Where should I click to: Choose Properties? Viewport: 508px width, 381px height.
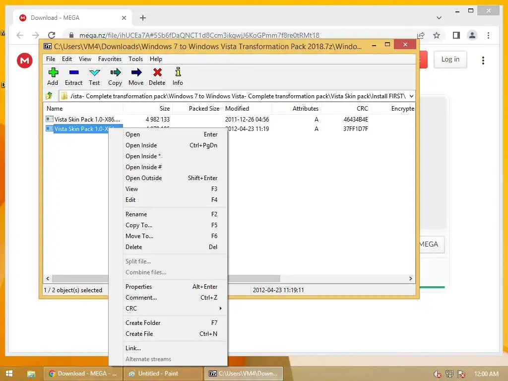pos(172,287)
